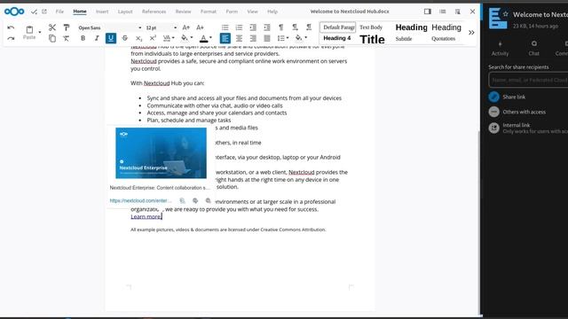
Task: Activate Clone Formatting paintbrush
Action: coord(67,27)
